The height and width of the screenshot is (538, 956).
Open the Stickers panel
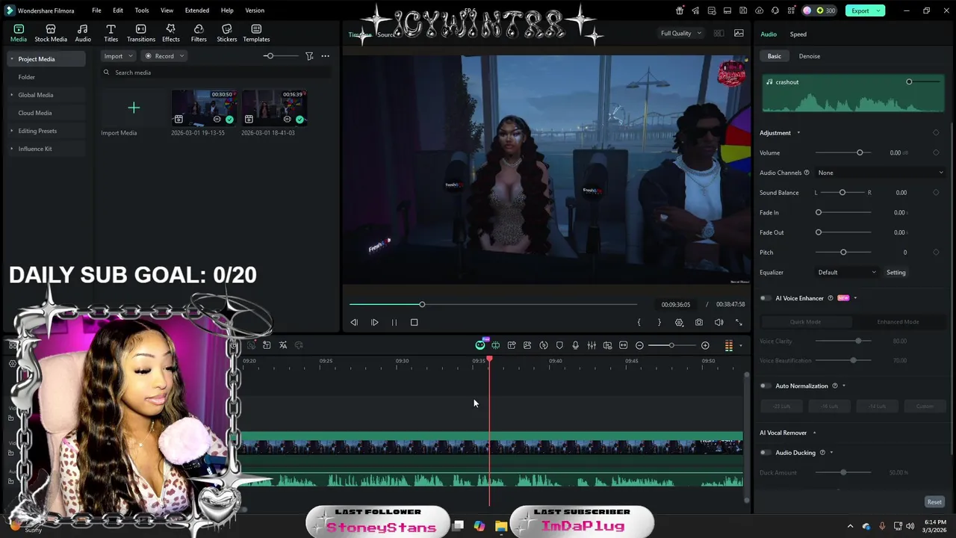226,33
